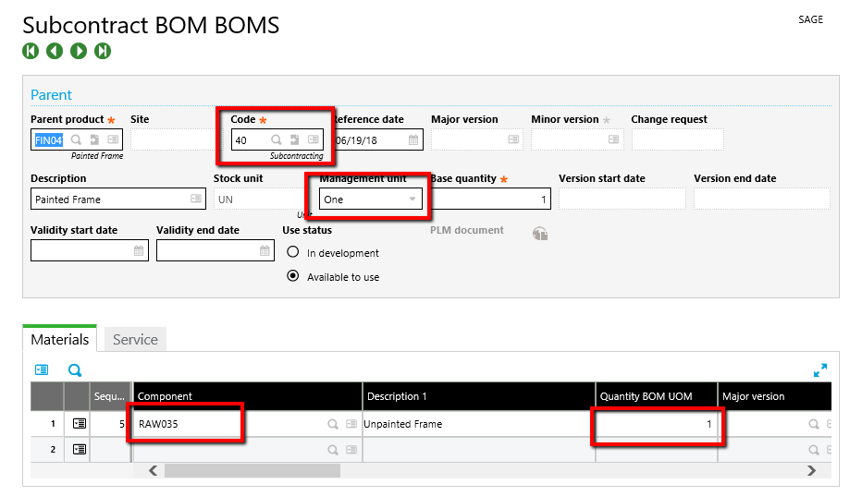Go to the first record navigation icon
The width and height of the screenshot is (862, 496).
click(31, 51)
